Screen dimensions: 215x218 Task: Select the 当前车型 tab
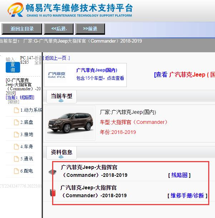pos(61,97)
